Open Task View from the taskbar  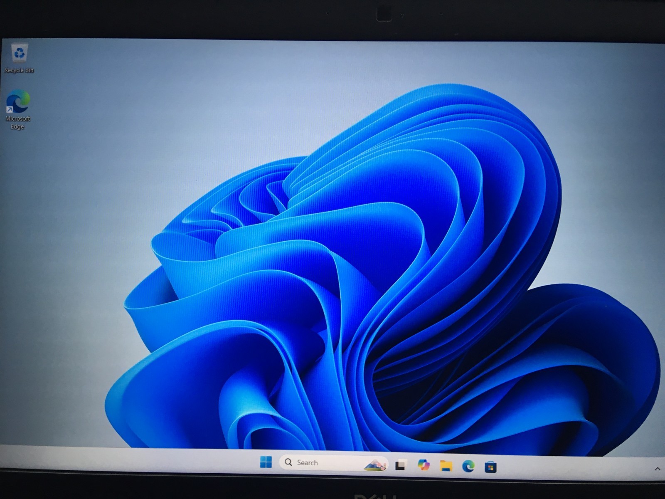pyautogui.click(x=400, y=465)
